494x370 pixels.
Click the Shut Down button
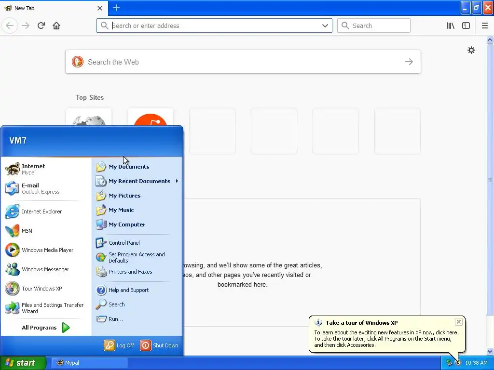159,345
